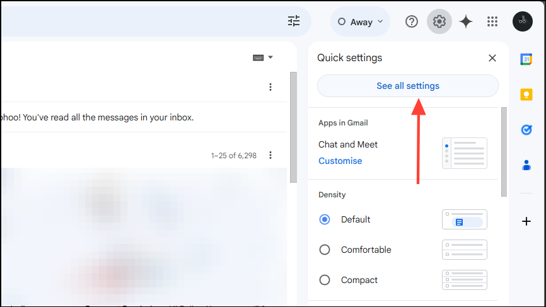Open three-dot menu next to 1–25 of 6,298

click(270, 155)
